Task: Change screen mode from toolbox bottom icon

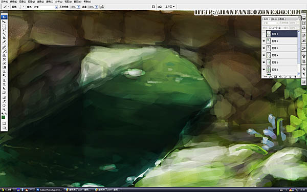Action: [x=4, y=129]
